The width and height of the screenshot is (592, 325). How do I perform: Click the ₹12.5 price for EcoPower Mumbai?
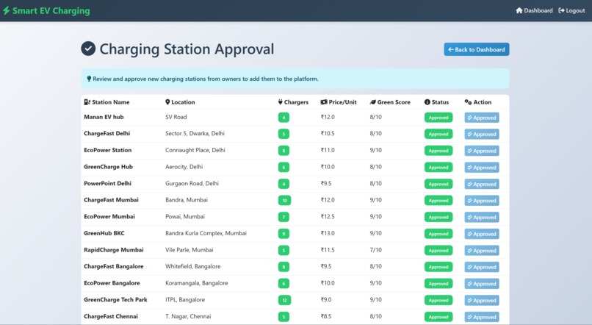(328, 216)
